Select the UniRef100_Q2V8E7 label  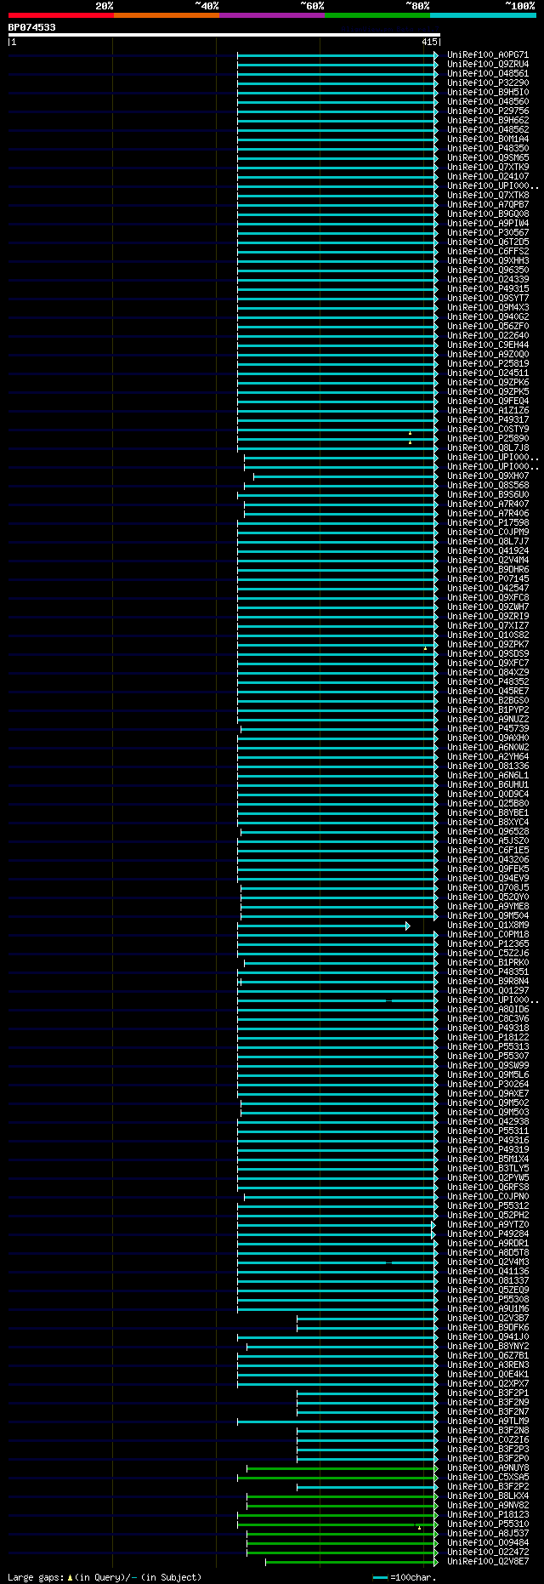488,1562
